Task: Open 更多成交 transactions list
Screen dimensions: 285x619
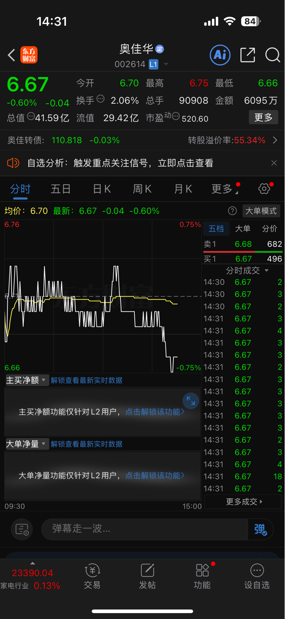Action: 243,502
